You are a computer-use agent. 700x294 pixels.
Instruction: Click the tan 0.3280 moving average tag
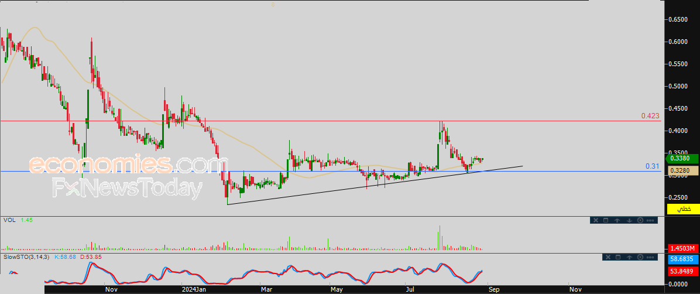click(x=683, y=170)
